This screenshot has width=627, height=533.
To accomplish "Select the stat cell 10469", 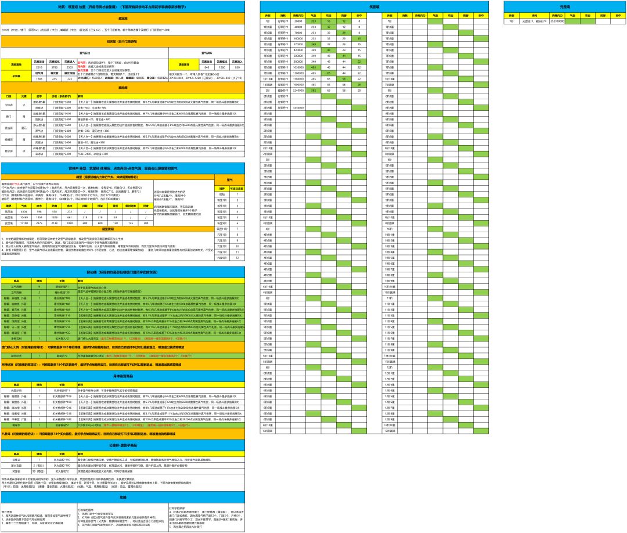I will [24, 218].
